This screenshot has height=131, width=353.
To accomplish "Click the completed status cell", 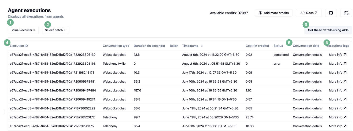I will pyautogui.click(x=281, y=55).
